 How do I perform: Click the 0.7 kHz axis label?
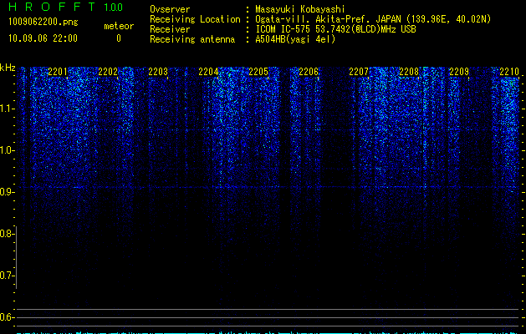(7, 276)
